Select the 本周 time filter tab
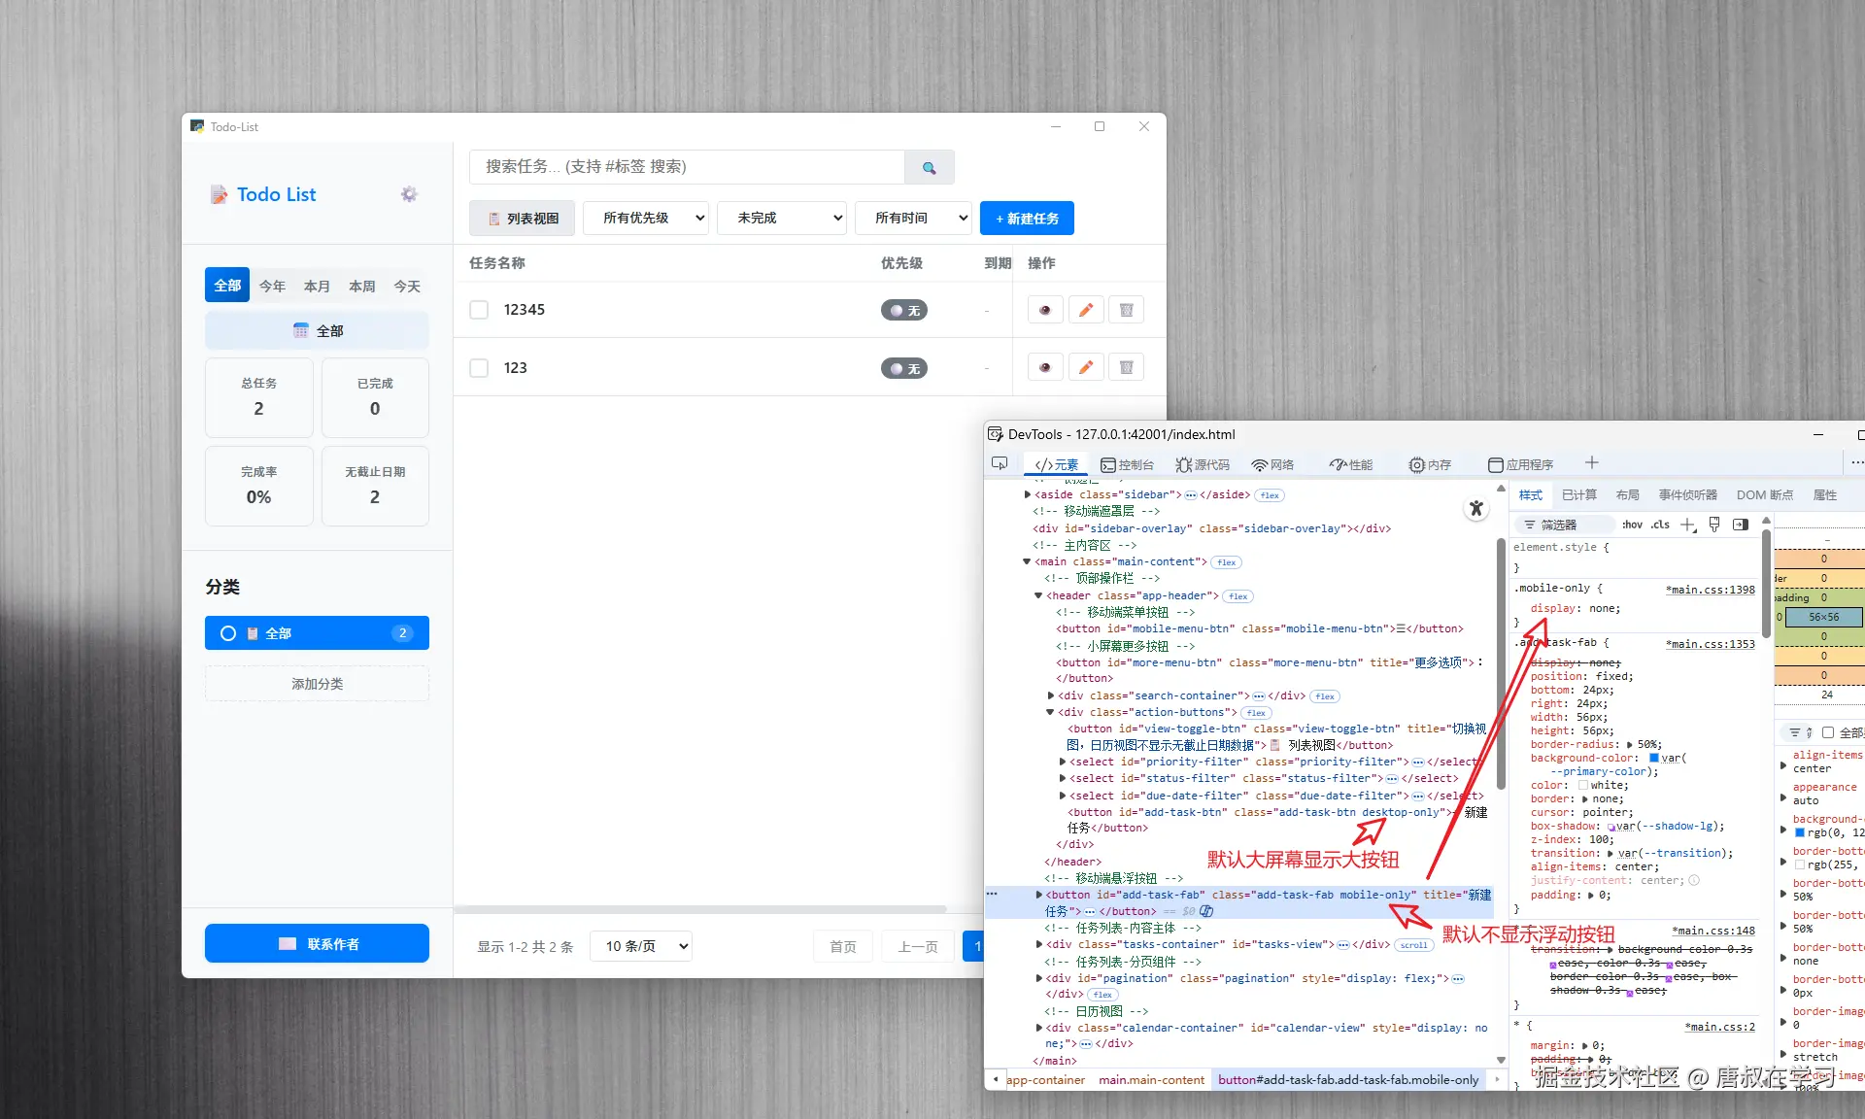Viewport: 1865px width, 1119px height. (x=362, y=286)
